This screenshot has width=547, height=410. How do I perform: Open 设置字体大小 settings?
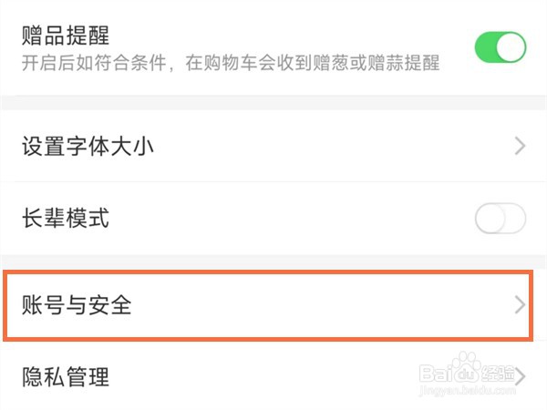88,146
